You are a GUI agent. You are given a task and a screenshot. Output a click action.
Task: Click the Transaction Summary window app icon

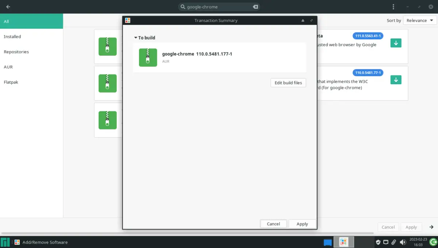[x=127, y=20]
